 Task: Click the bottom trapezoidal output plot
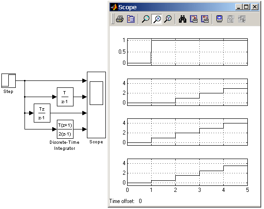pos(187,172)
